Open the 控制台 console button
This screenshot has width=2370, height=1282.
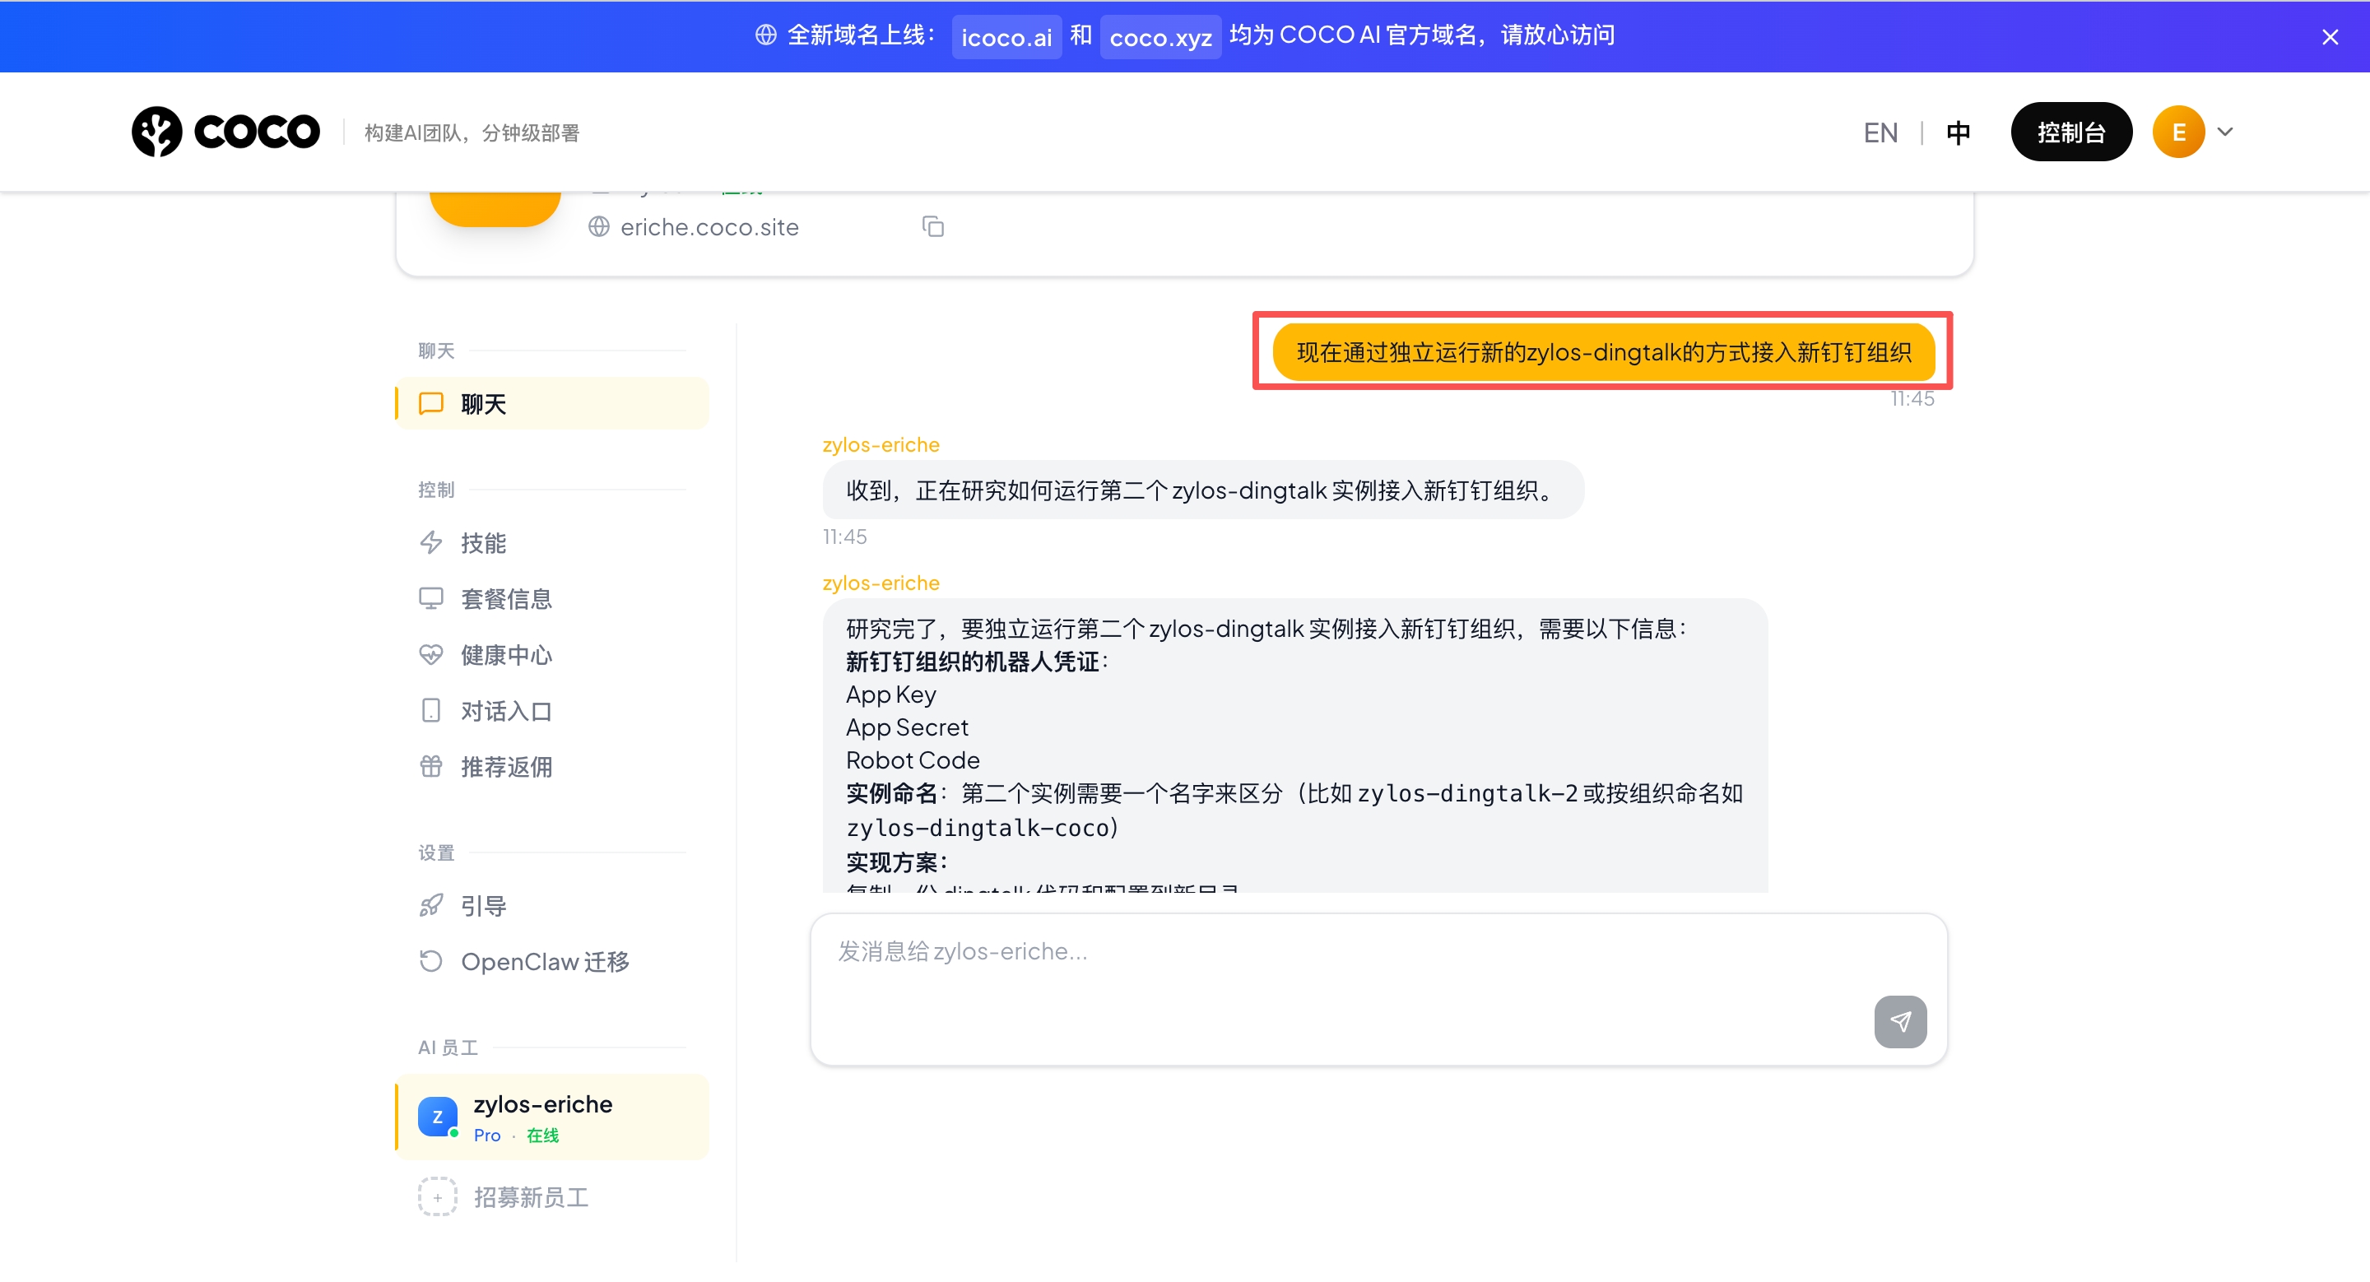[2071, 132]
